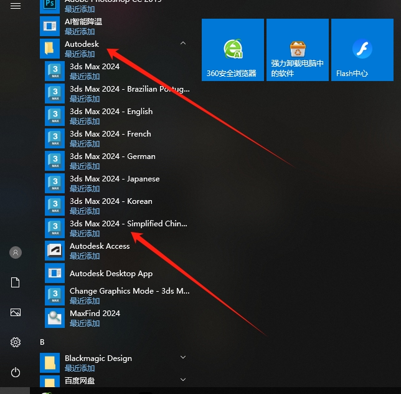Open the 强力卸载电脑中的软件 tile
The image size is (401, 394).
(x=297, y=50)
